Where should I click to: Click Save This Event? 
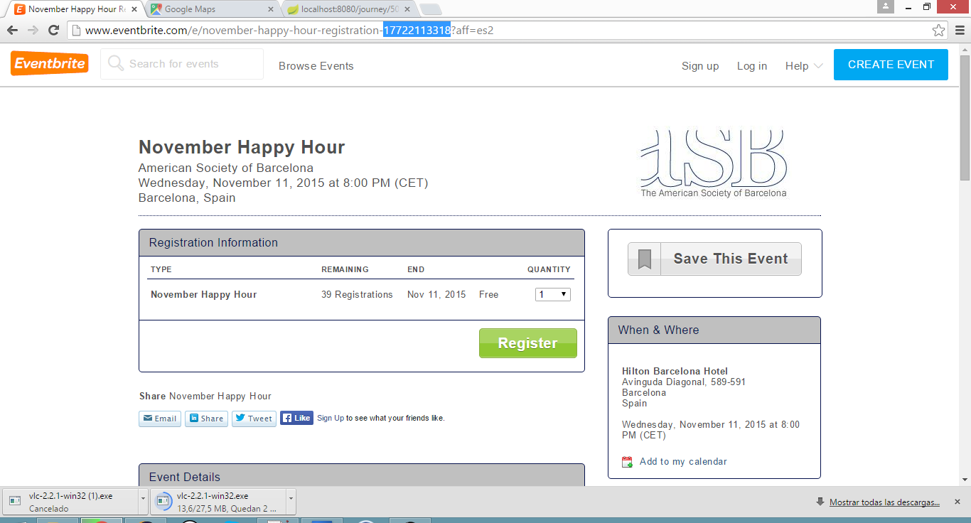(x=714, y=259)
